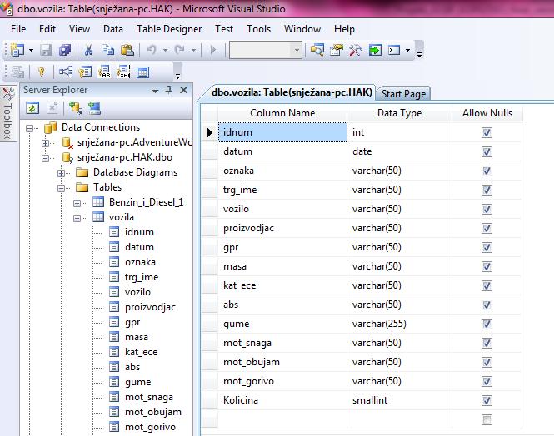Open the Check Constraints icon
This screenshot has height=436, width=554.
(142, 72)
